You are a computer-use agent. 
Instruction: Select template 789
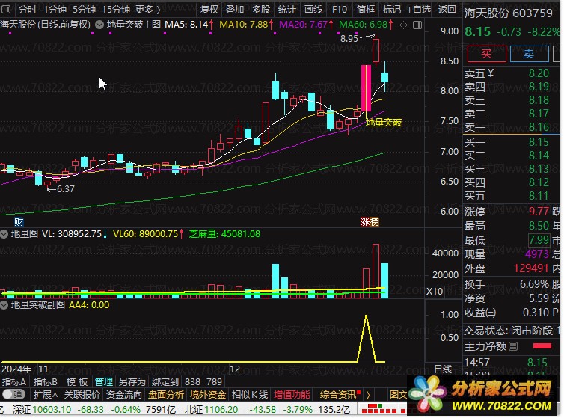tap(215, 381)
